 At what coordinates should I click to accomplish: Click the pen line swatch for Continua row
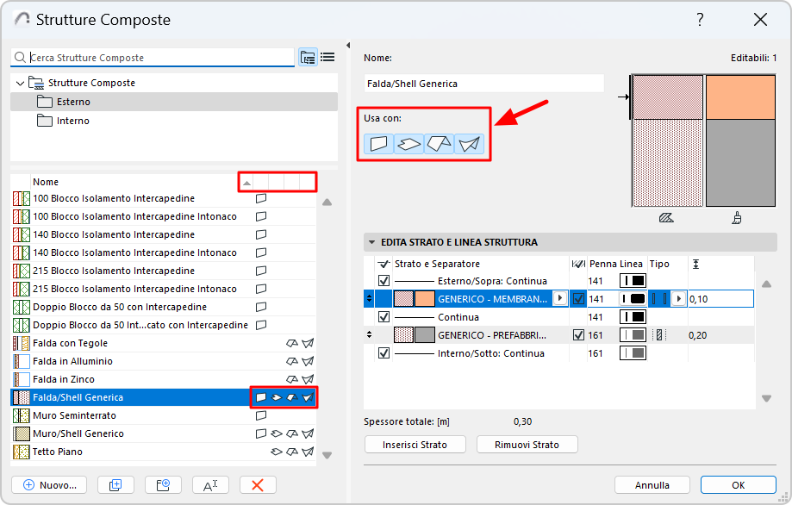pos(633,317)
